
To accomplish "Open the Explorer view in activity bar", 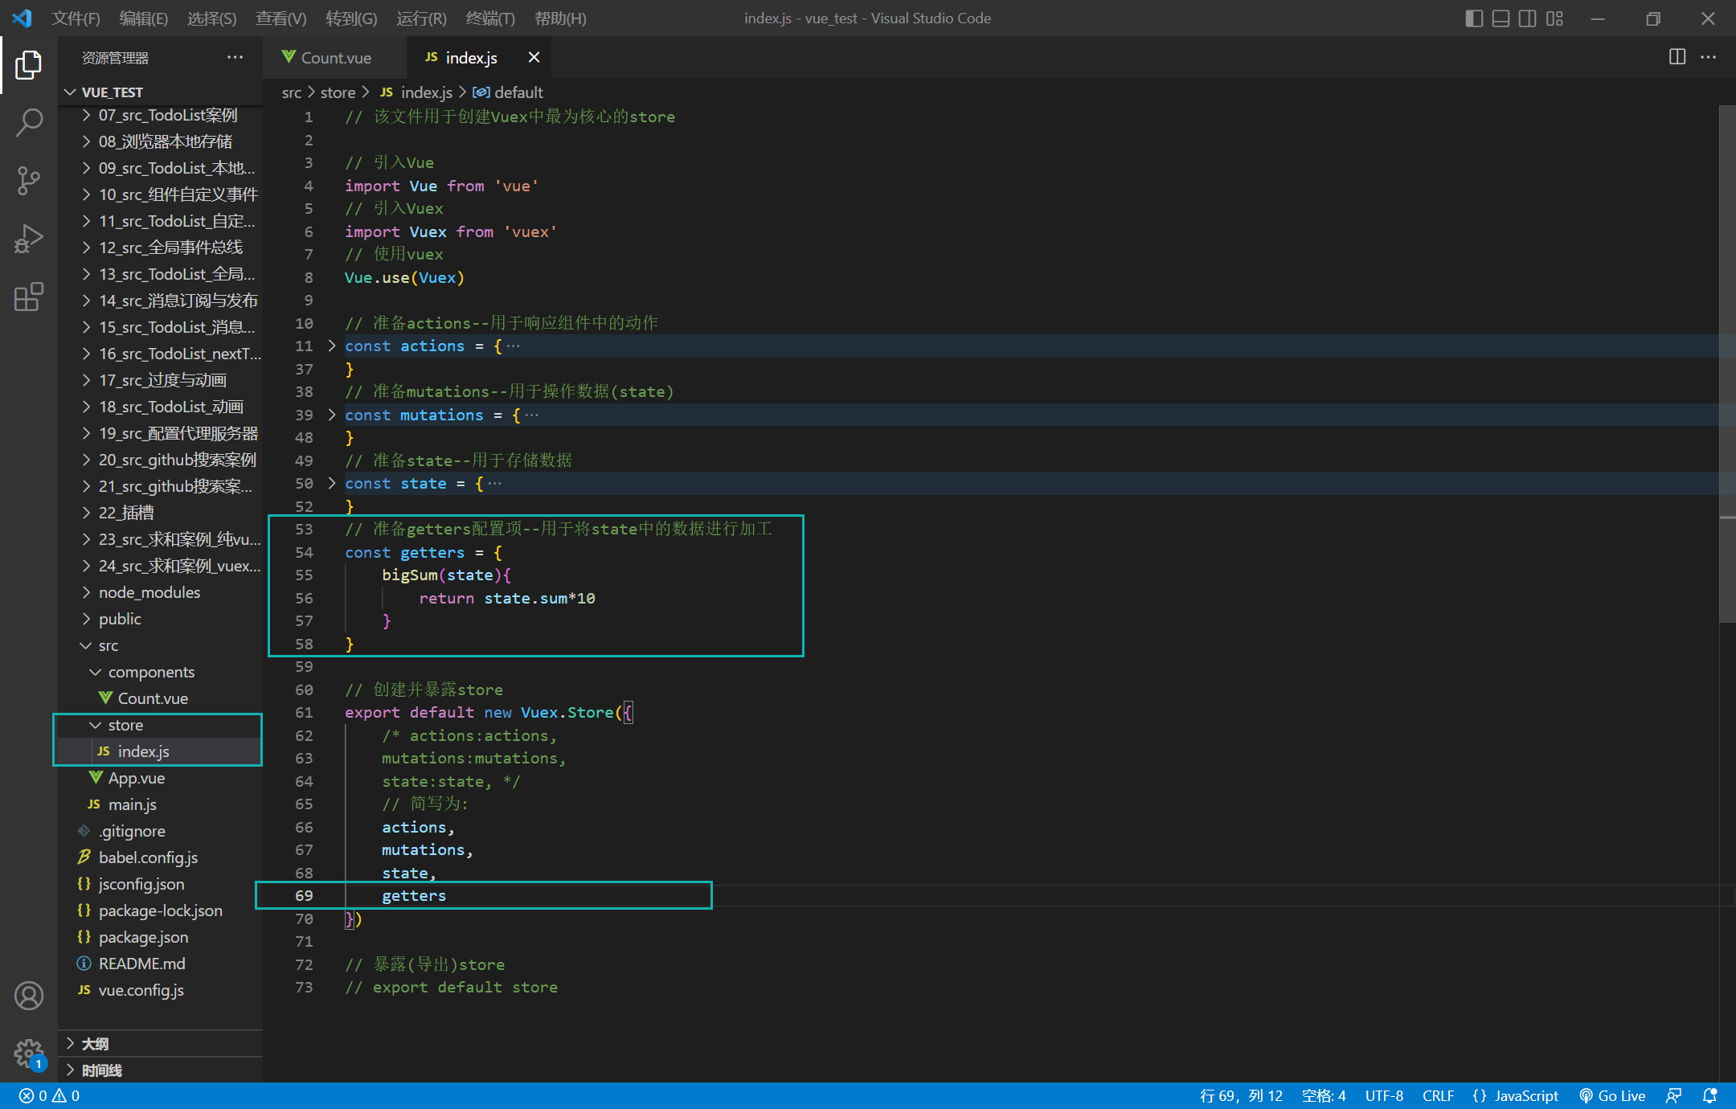I will [29, 65].
